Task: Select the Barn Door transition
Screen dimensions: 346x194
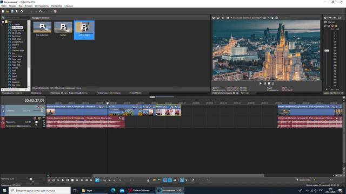Action: [x=16, y=36]
